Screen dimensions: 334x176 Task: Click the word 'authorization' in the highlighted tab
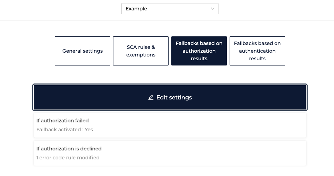coord(199,51)
